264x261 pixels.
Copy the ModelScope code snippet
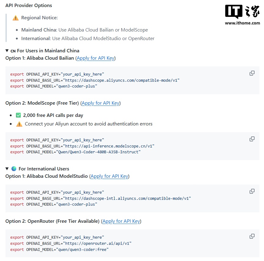pos(252,139)
